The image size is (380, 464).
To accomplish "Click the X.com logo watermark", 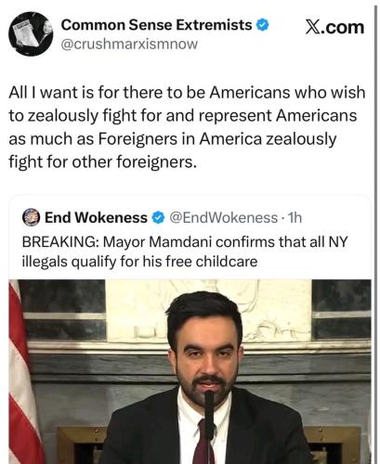I will (334, 27).
